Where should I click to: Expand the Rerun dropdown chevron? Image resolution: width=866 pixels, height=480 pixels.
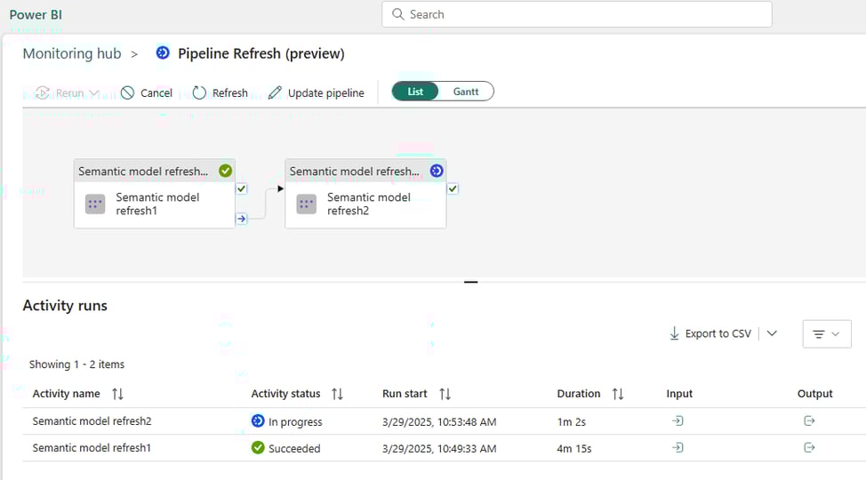pos(94,92)
